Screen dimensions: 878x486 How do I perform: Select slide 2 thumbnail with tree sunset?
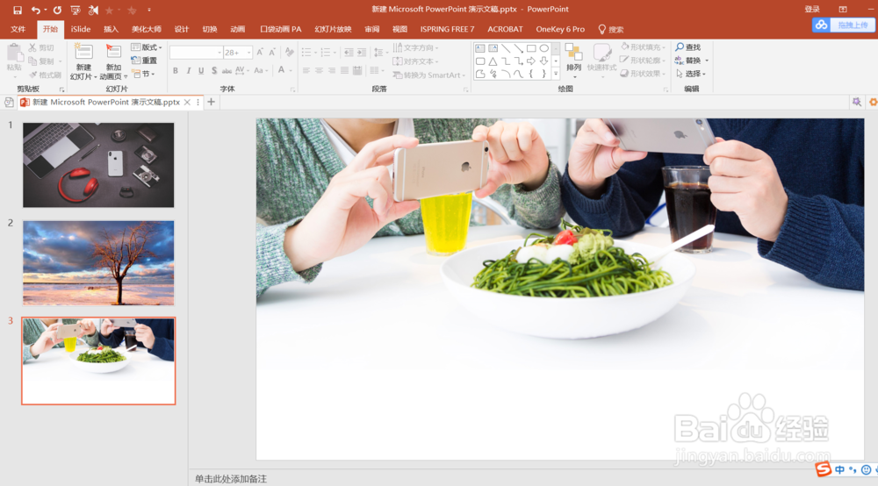[x=98, y=263]
